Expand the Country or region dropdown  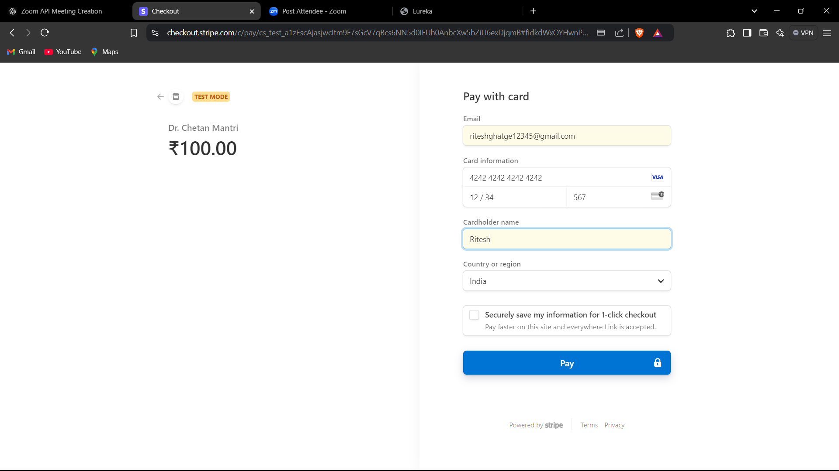(567, 281)
